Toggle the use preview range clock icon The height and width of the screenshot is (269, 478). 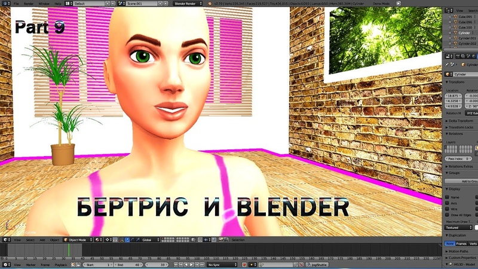pos(73,265)
